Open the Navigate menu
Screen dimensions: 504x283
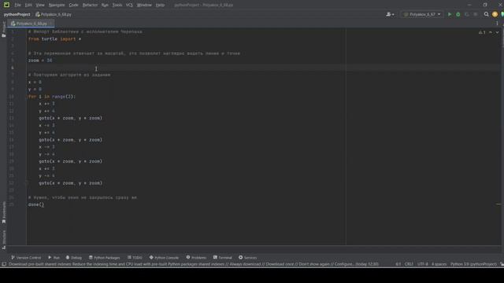coord(57,5)
